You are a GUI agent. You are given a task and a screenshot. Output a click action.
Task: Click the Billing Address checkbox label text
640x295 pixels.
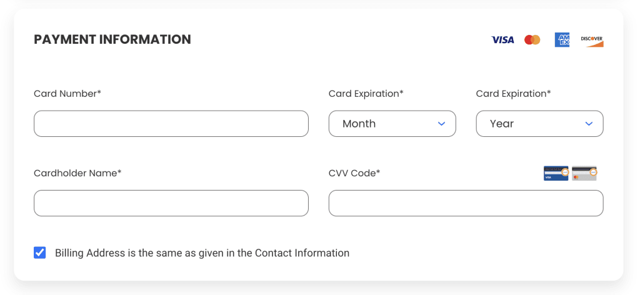202,253
